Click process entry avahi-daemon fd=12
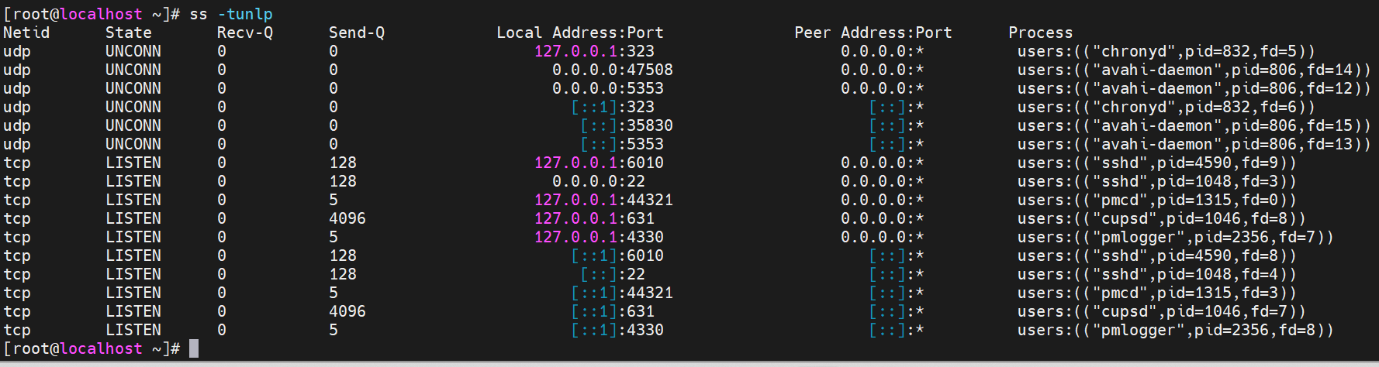The image size is (1379, 367). (1194, 88)
